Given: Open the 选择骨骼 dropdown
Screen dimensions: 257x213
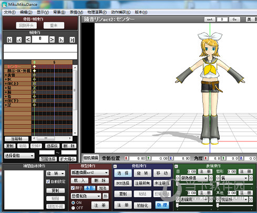Looking at the screenshot, I should click(19, 156).
